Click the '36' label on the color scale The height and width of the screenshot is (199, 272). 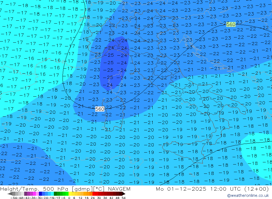105,198
